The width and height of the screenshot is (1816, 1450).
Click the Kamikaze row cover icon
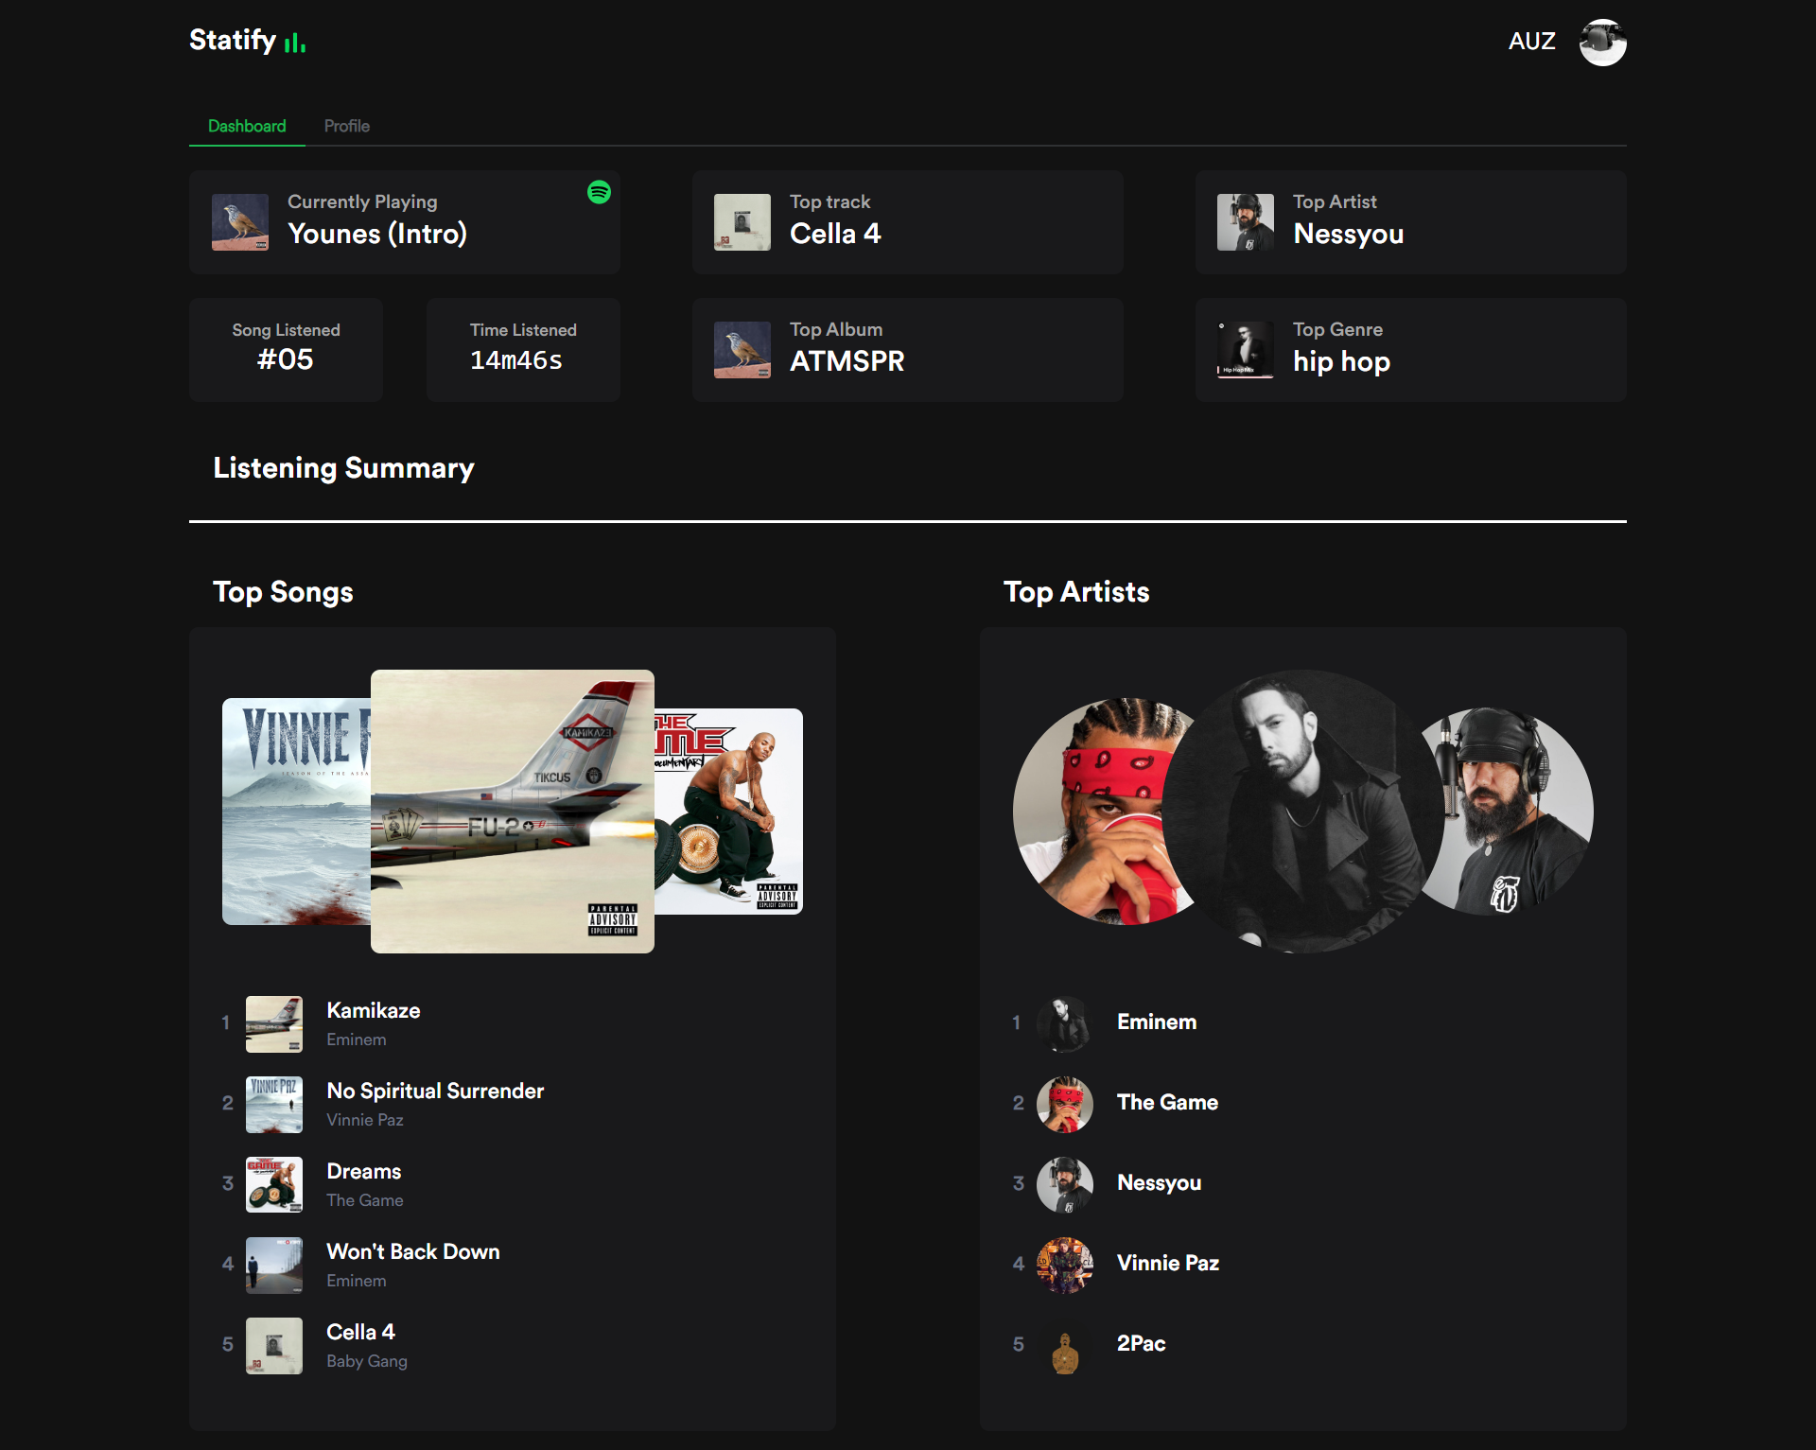[x=274, y=1024]
